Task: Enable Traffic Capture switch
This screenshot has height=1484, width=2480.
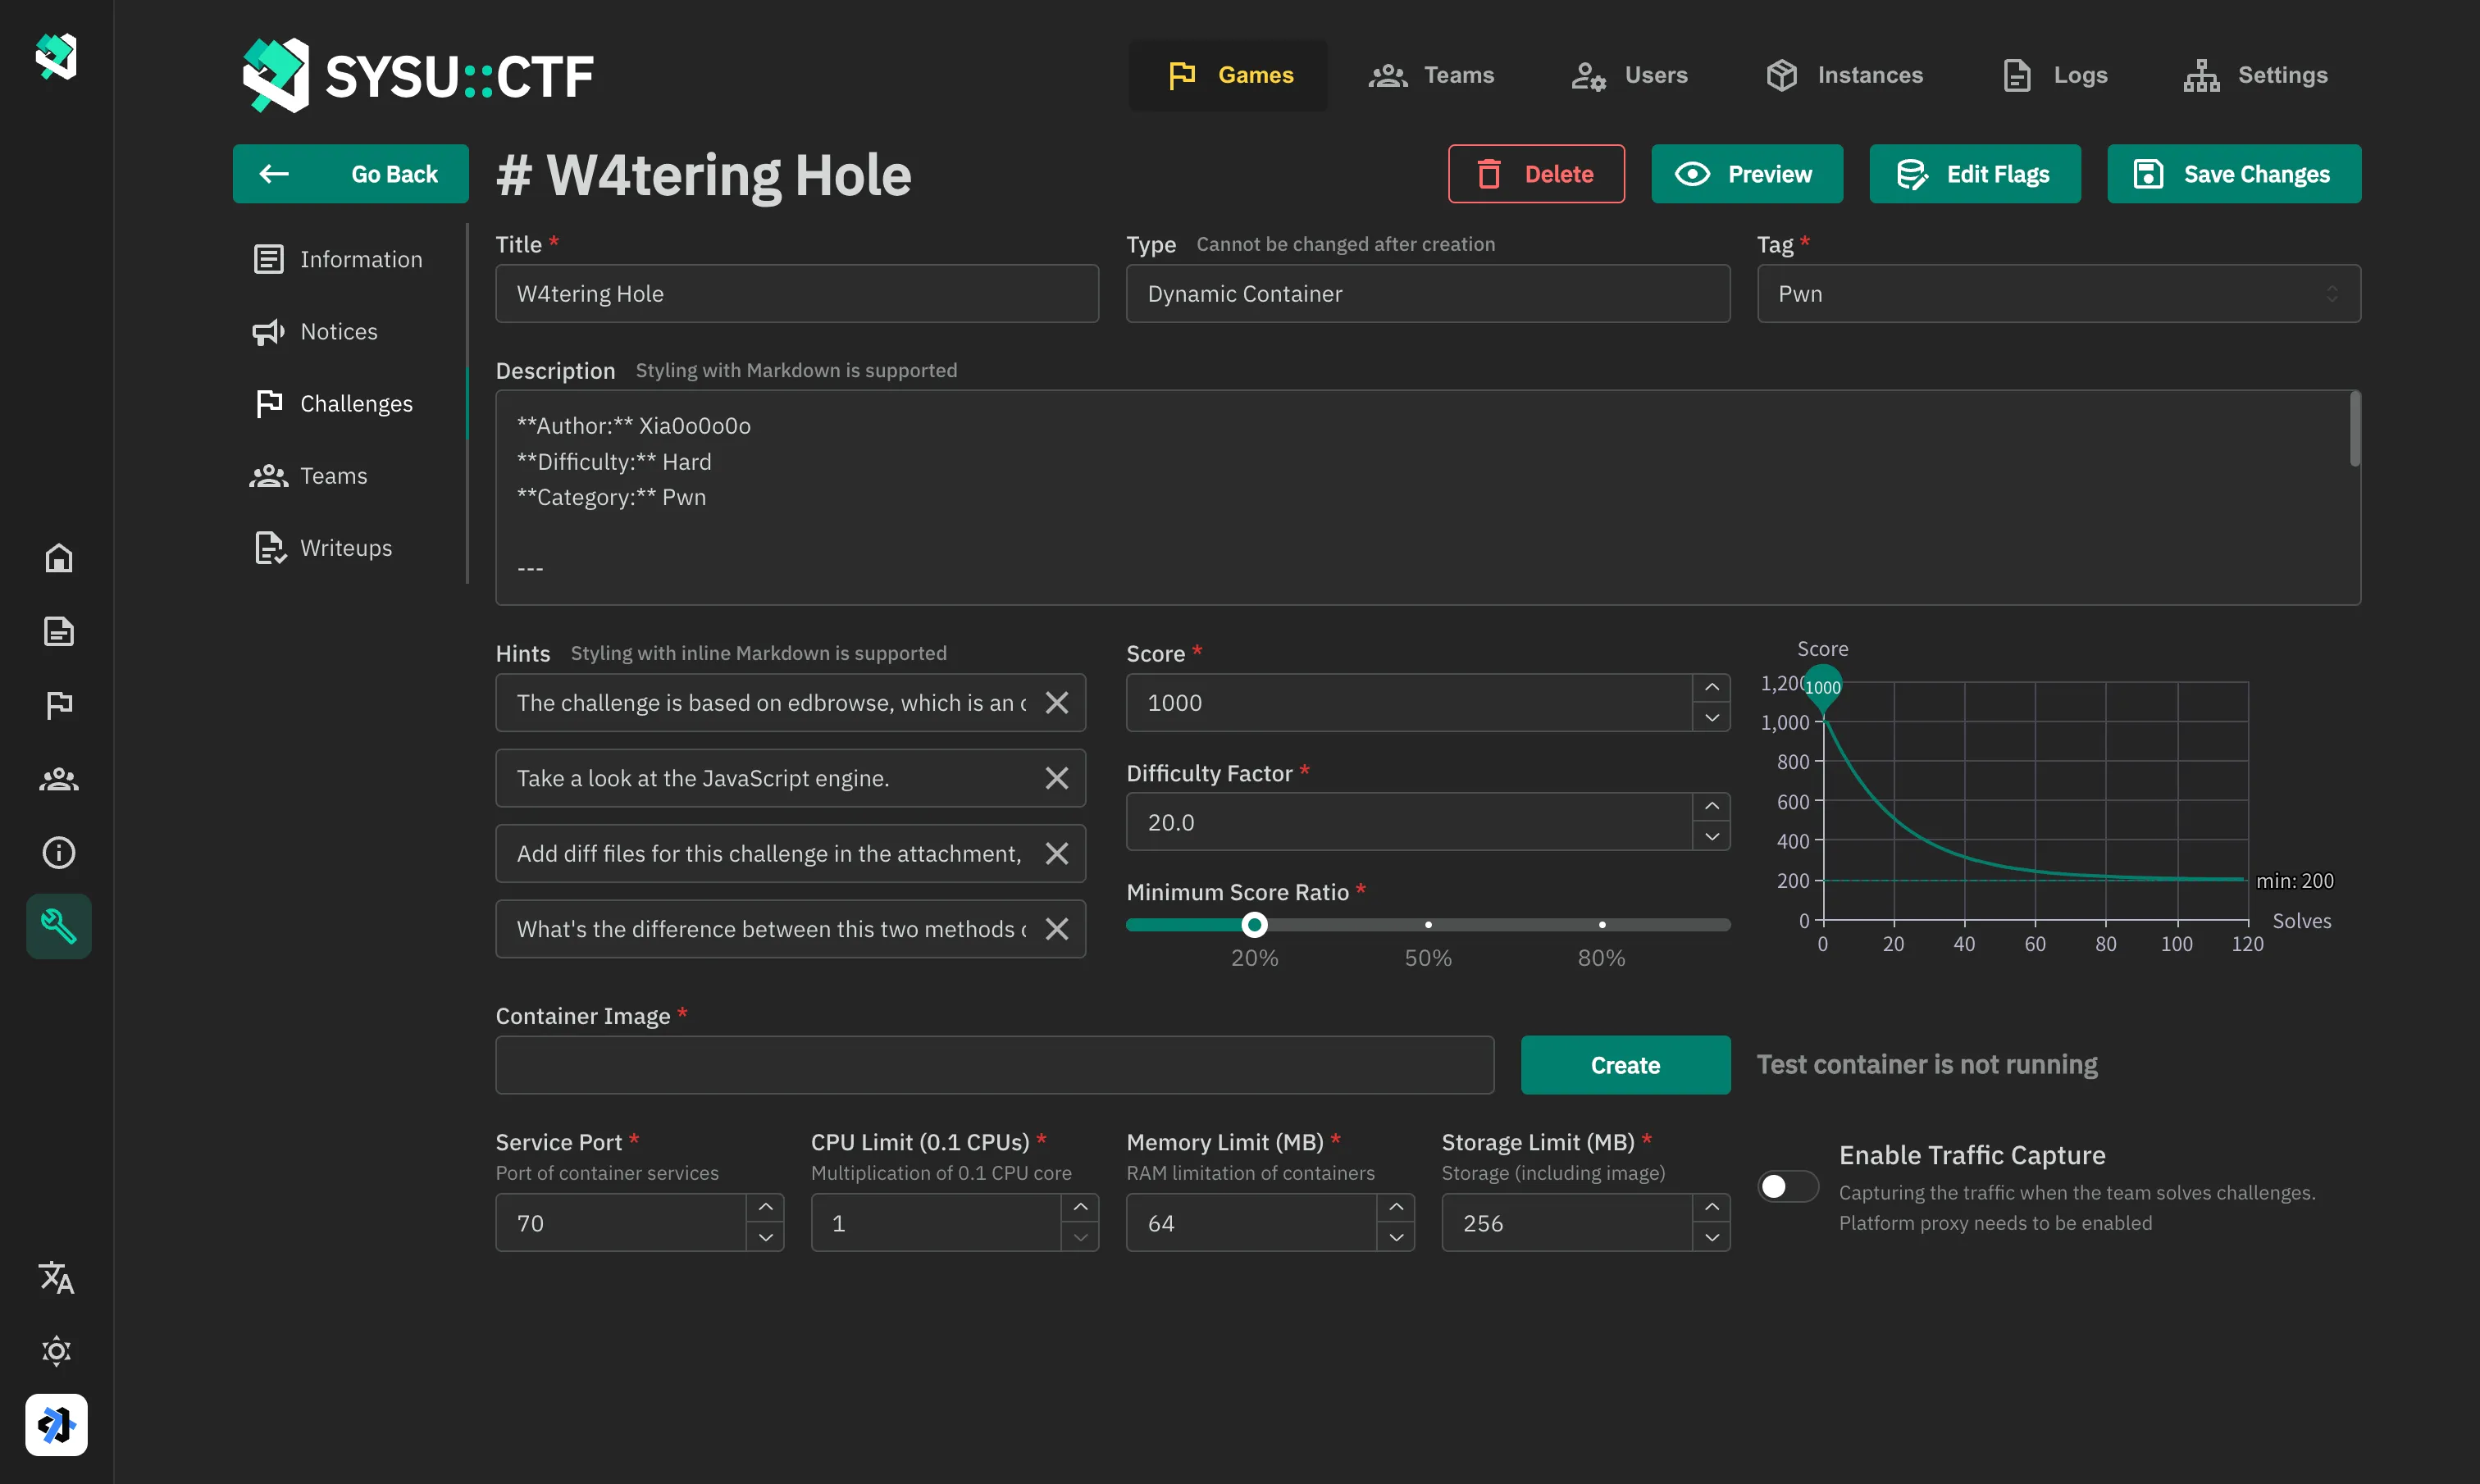Action: click(1788, 1186)
